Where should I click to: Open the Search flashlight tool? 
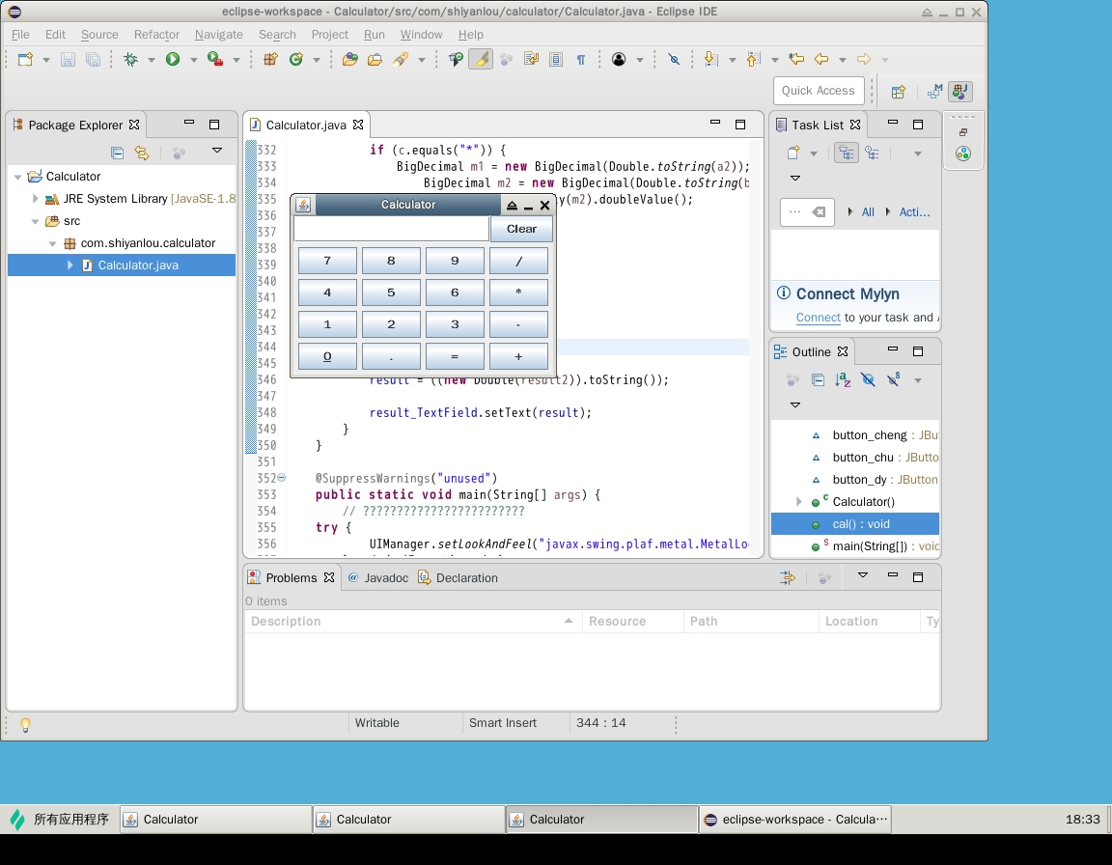400,60
